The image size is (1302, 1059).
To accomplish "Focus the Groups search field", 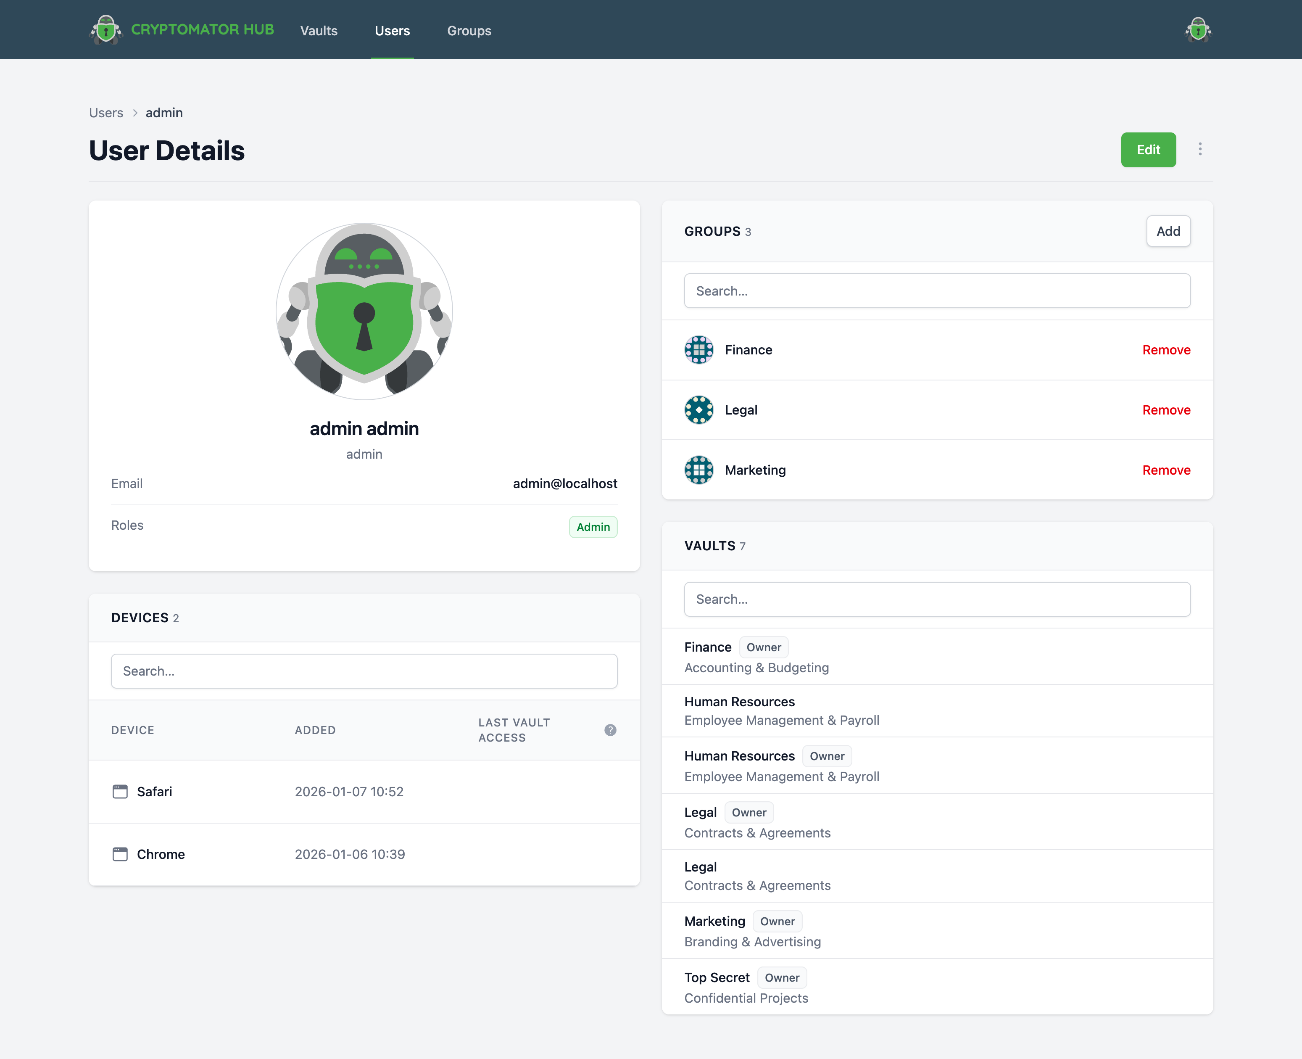I will [937, 291].
